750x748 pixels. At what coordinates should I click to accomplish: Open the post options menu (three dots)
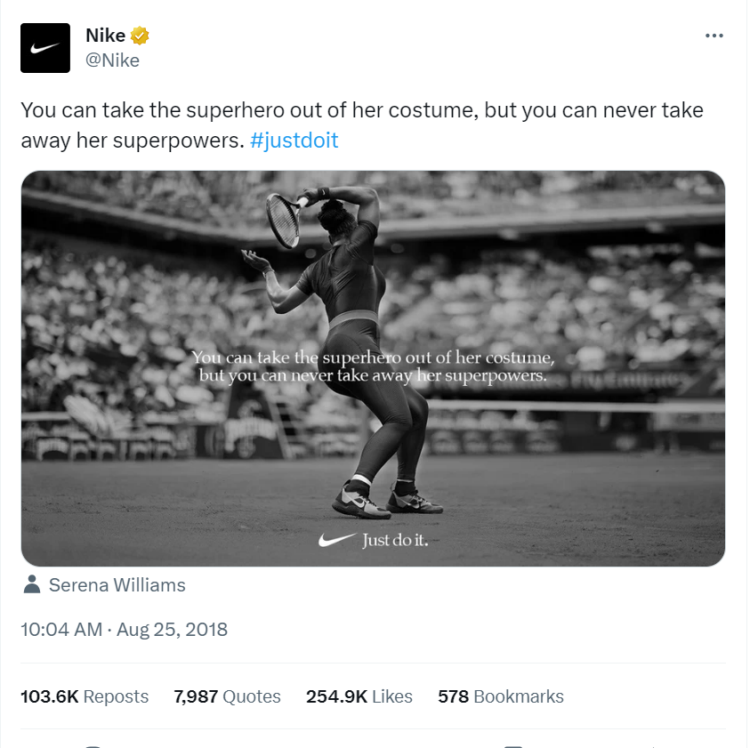coord(714,35)
